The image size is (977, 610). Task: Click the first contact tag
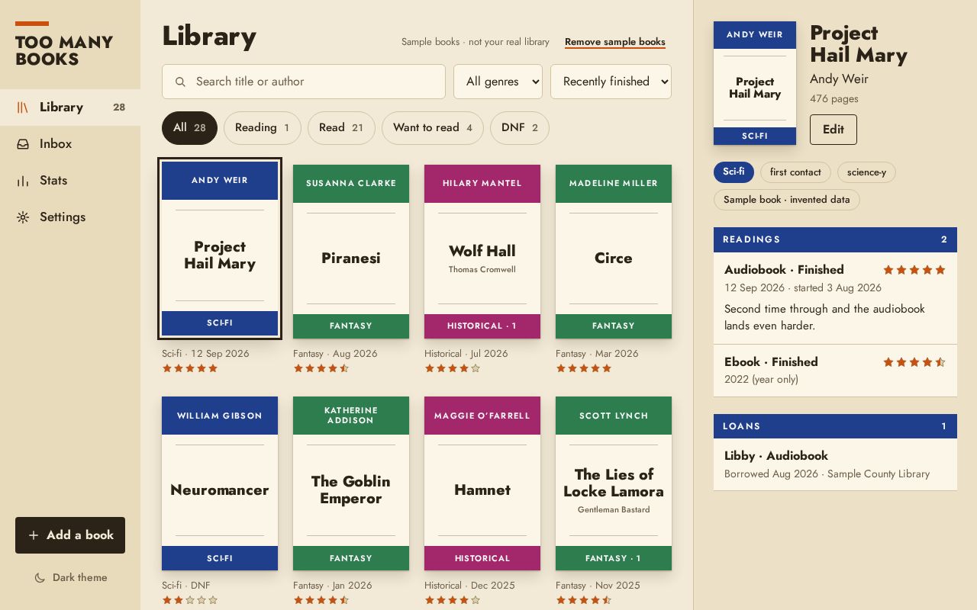point(795,172)
